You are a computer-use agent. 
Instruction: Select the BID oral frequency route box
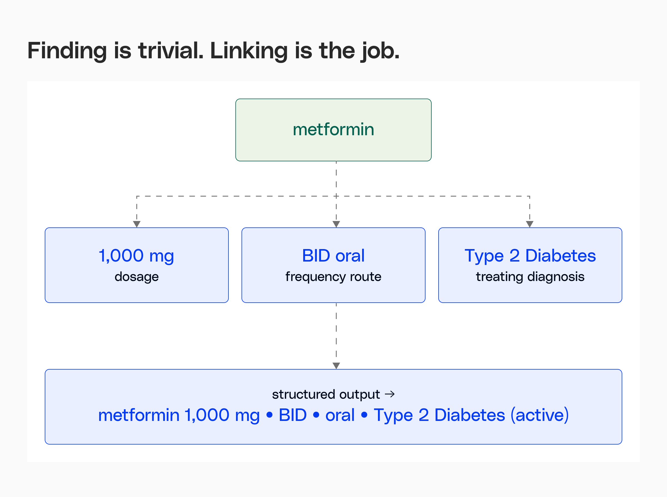click(333, 265)
